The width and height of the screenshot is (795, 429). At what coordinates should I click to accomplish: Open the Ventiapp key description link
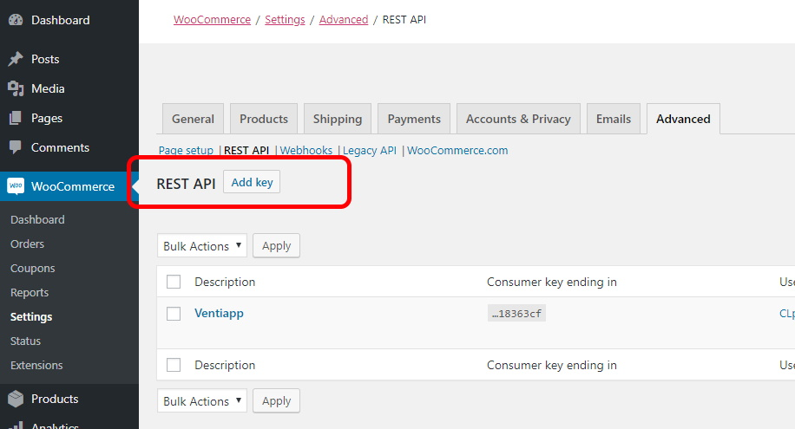(x=219, y=313)
